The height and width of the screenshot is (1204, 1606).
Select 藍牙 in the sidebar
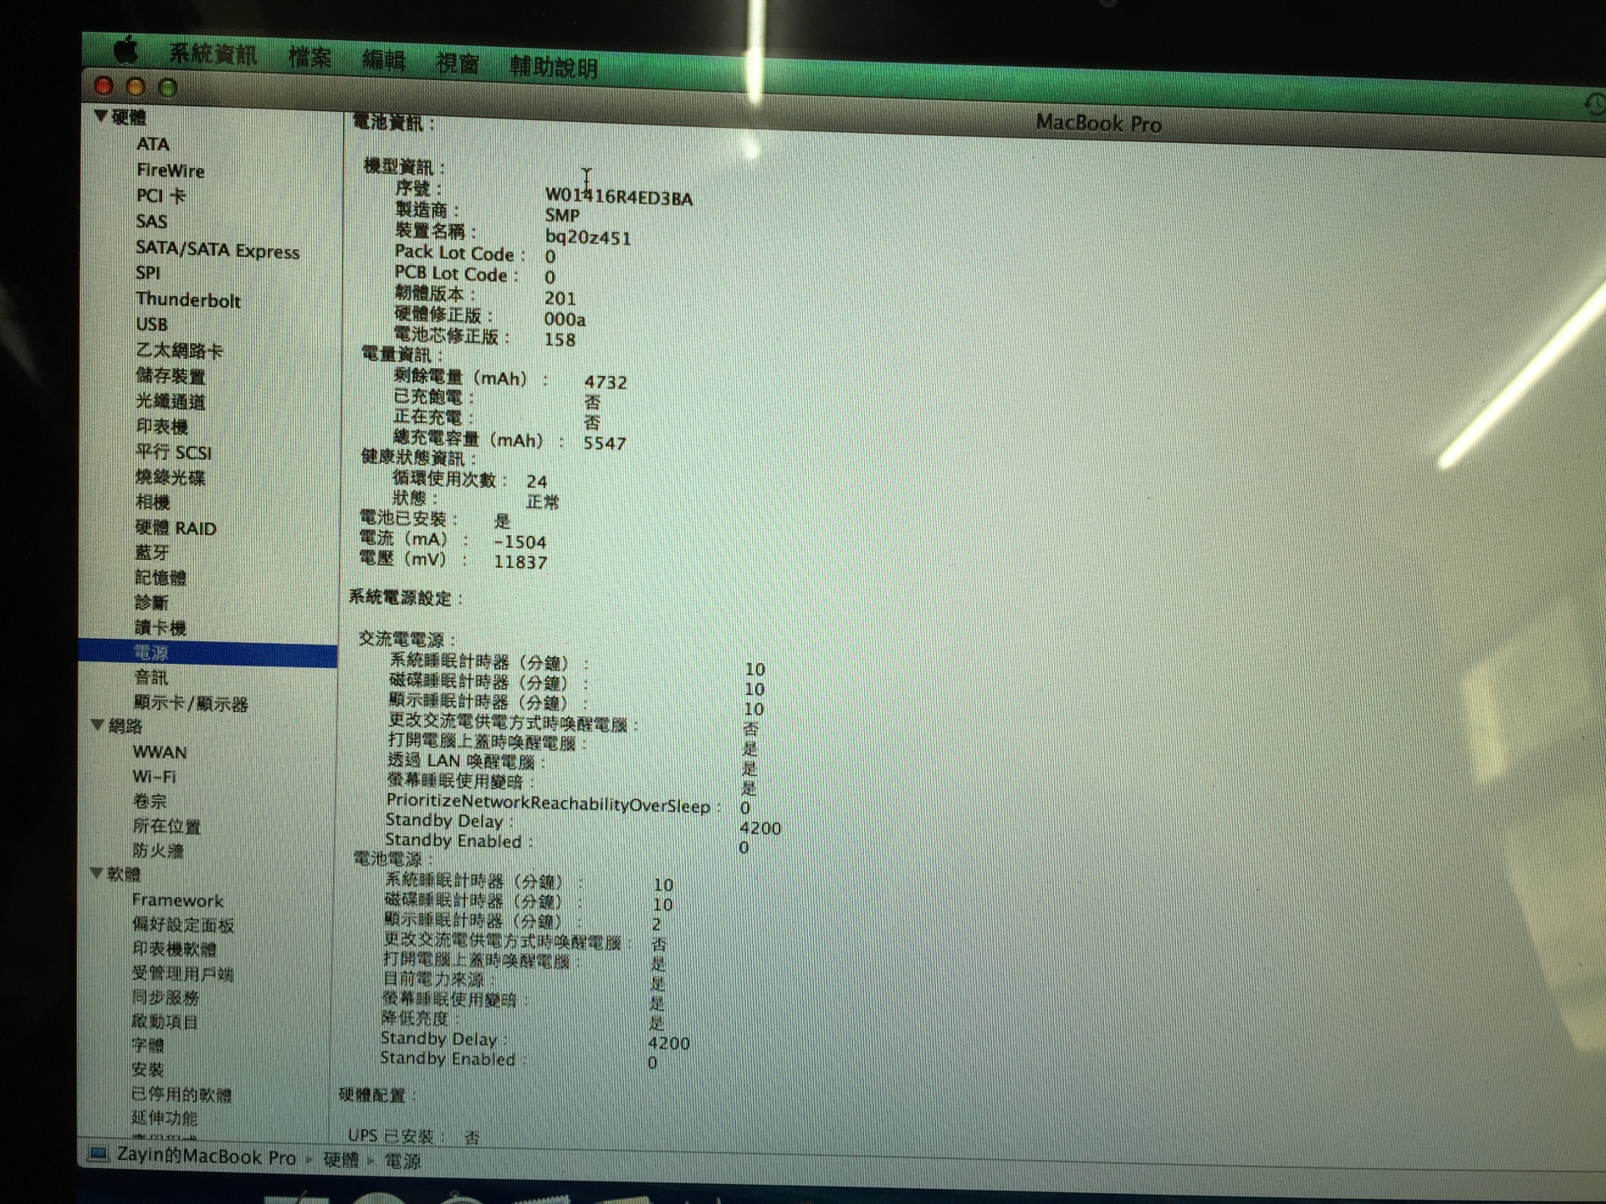point(151,553)
